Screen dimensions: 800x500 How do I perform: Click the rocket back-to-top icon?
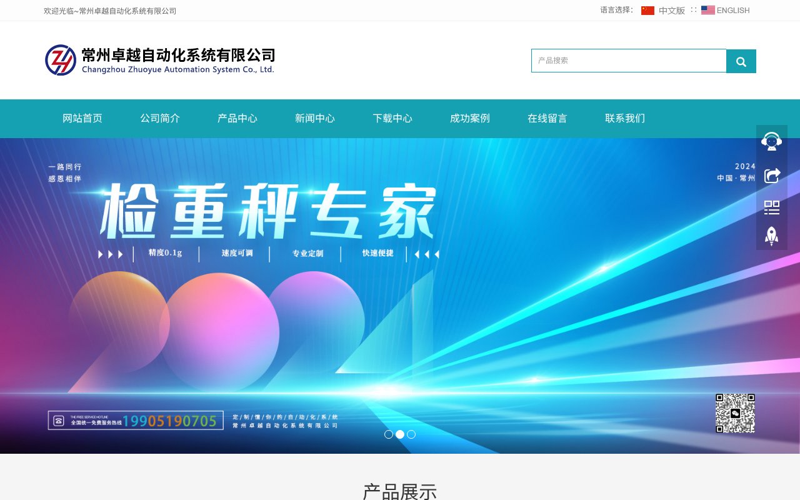coord(771,236)
